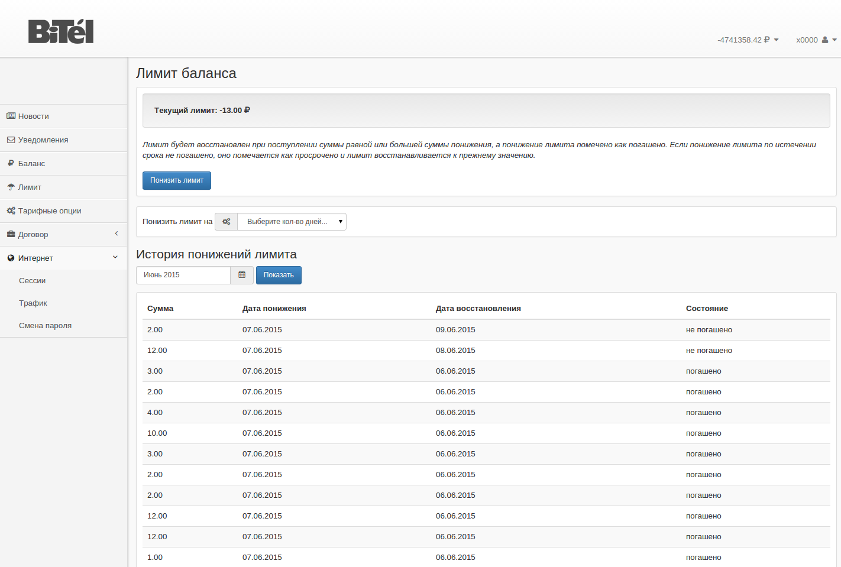Open the 'Выберите кол-во дней' dropdown
This screenshot has width=841, height=567.
point(292,222)
